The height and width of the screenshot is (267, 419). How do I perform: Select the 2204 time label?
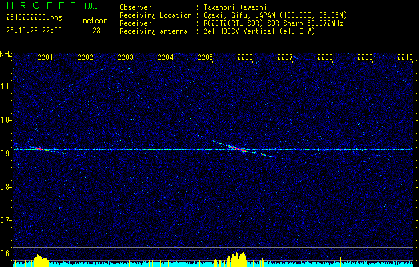pyautogui.click(x=165, y=58)
